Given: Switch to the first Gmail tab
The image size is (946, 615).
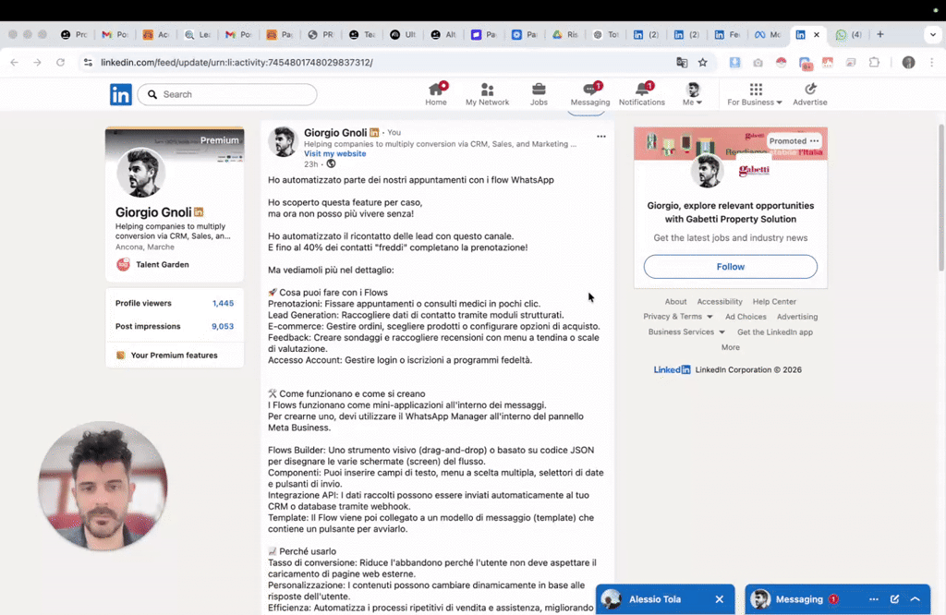Looking at the screenshot, I should tap(115, 34).
